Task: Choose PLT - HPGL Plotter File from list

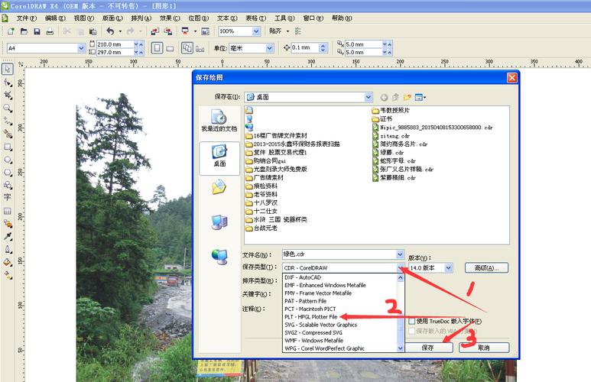Action: pos(310,316)
